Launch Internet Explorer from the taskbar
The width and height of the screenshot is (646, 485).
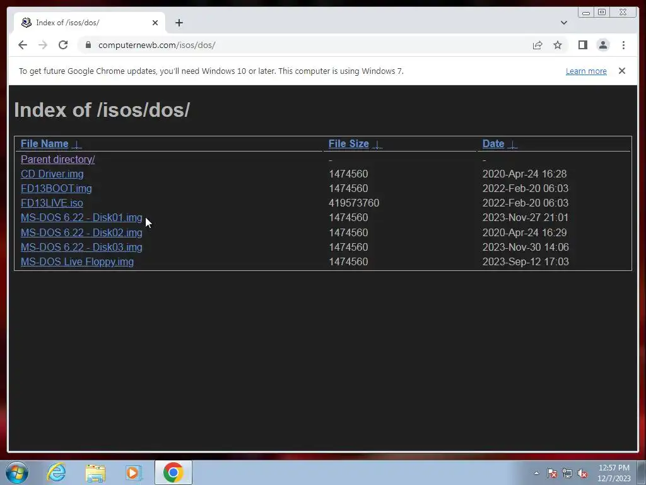56,472
